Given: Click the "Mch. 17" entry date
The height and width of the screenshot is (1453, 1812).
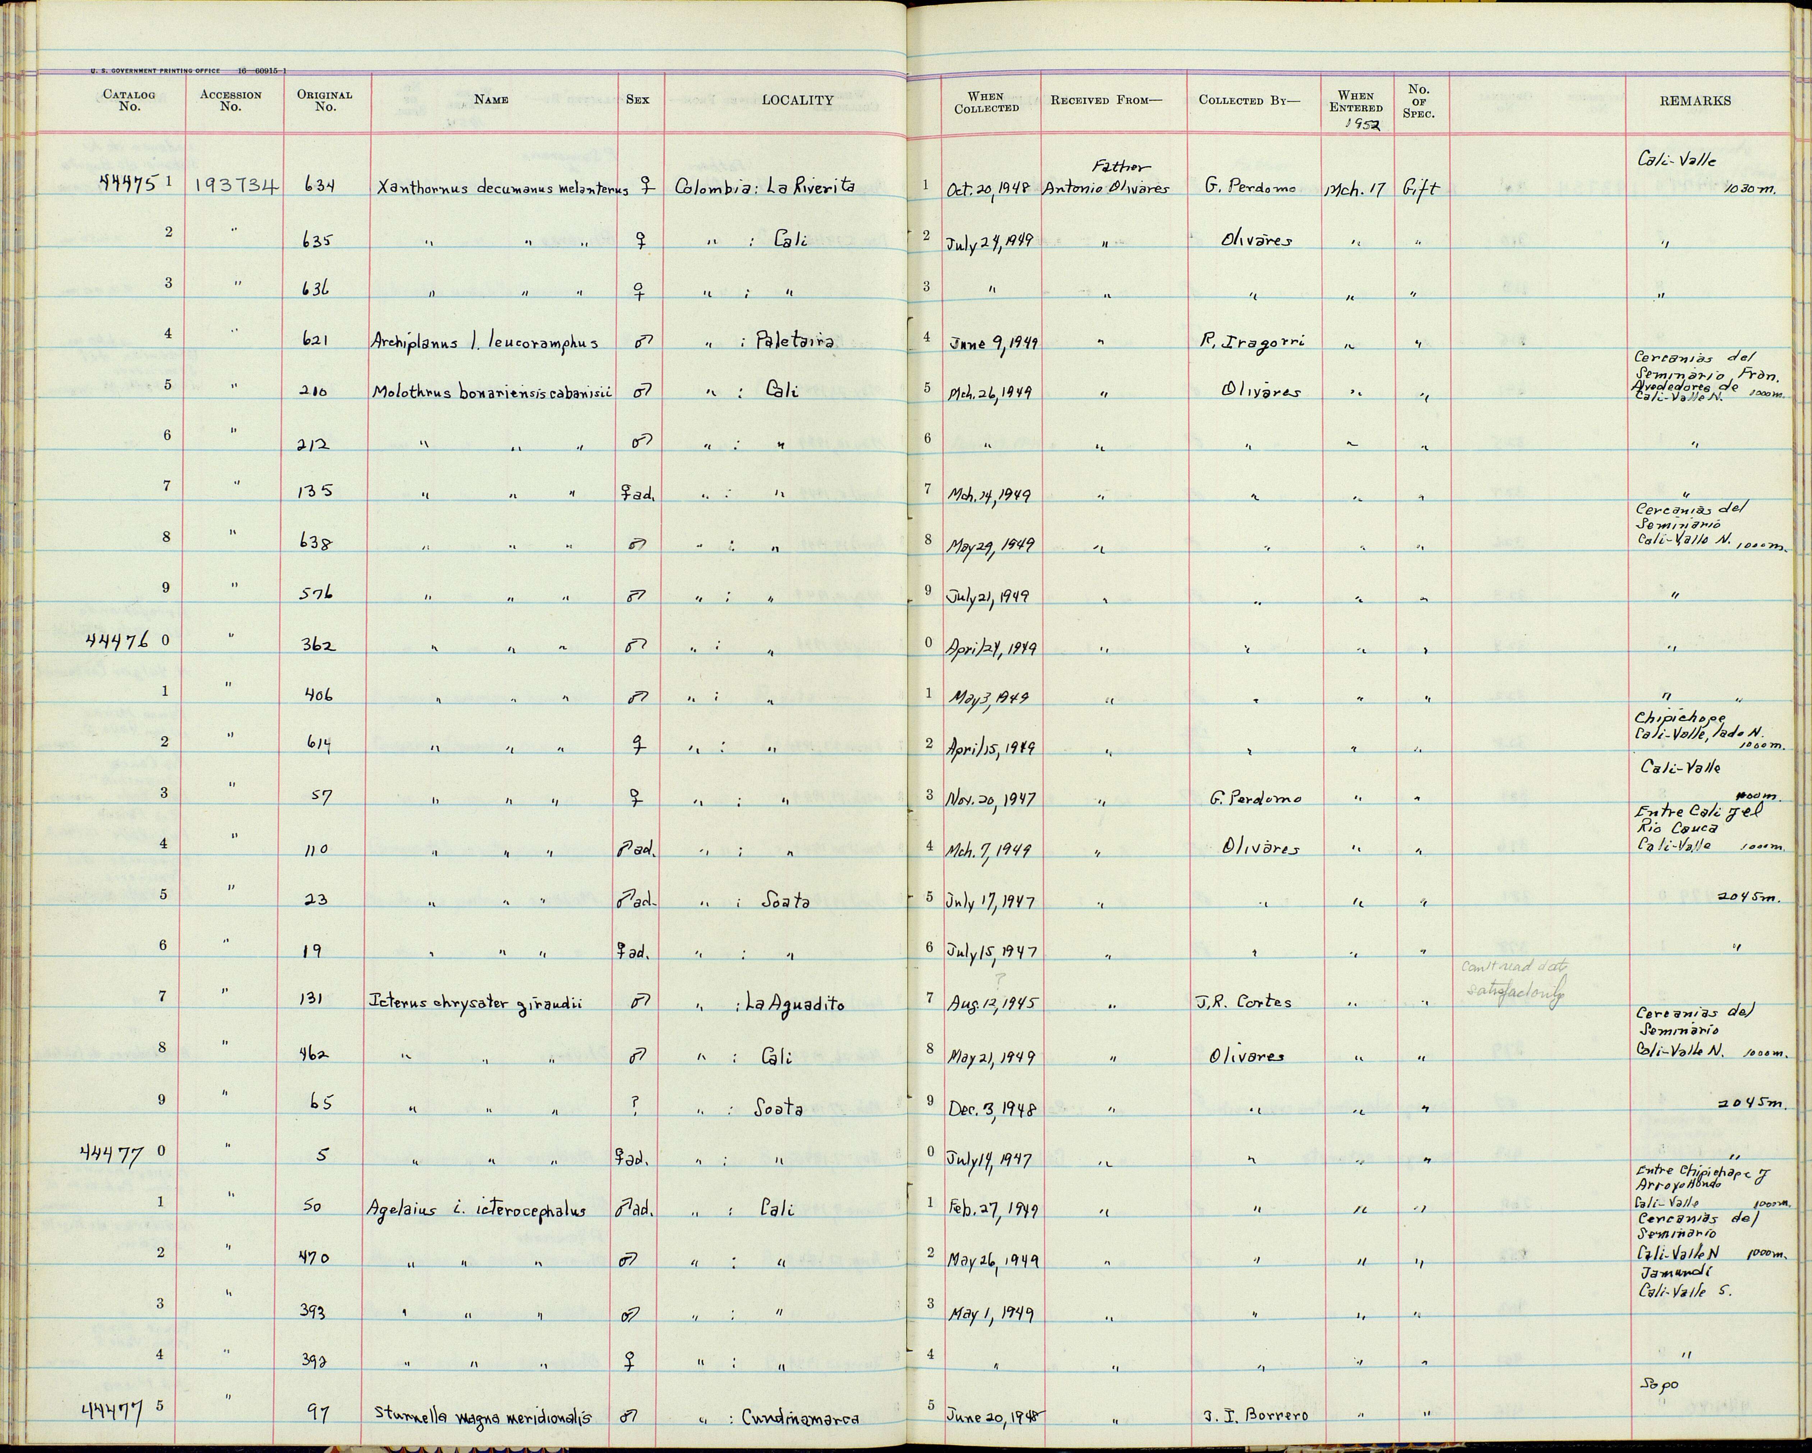Looking at the screenshot, I should (1355, 189).
